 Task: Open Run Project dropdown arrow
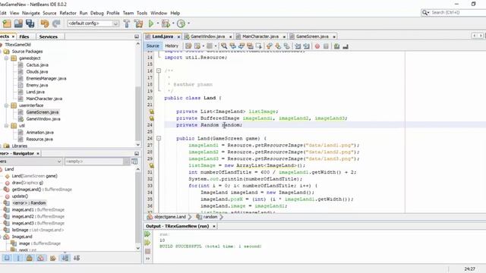(157, 24)
